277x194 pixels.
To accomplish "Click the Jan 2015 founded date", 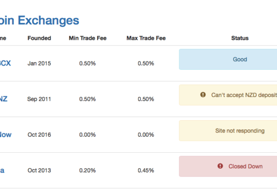I will coord(39,64).
